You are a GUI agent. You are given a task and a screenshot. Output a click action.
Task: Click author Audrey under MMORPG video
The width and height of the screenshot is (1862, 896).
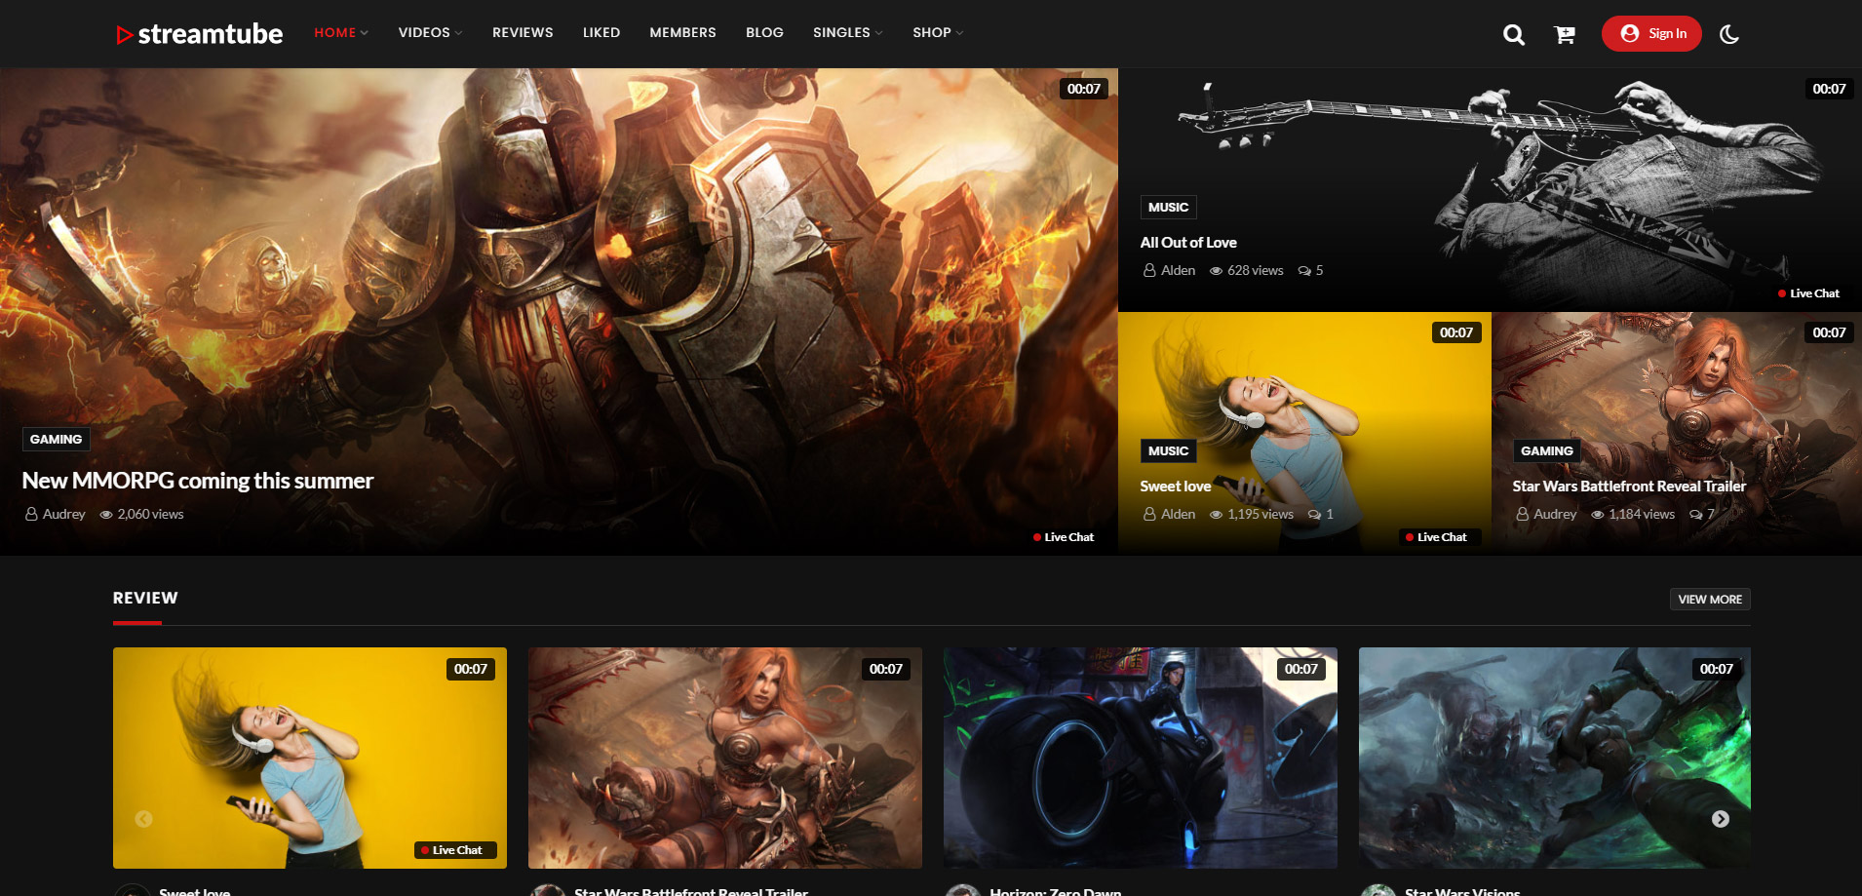click(63, 514)
